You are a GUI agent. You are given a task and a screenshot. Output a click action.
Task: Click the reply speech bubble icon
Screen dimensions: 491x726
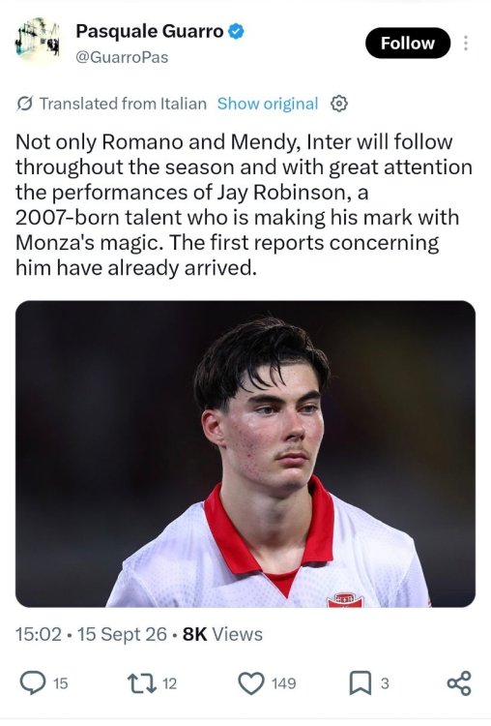[33, 683]
